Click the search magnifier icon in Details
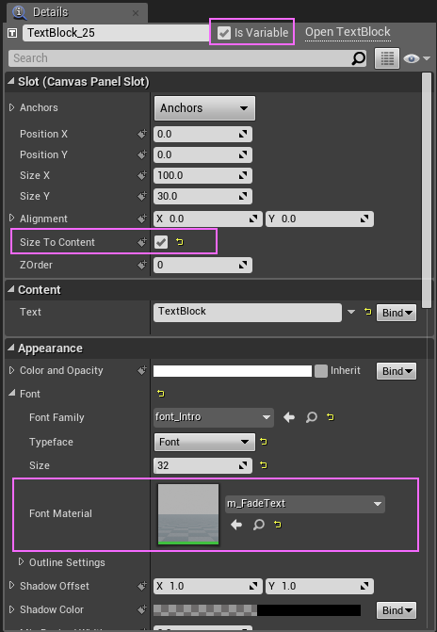This screenshot has width=437, height=632. [359, 58]
